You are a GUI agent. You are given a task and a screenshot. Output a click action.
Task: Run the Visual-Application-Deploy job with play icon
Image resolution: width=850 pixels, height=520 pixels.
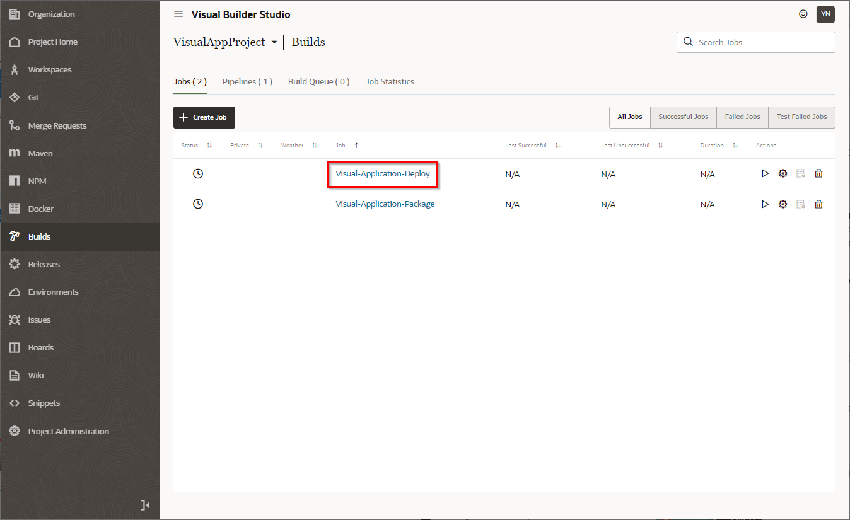pos(765,173)
